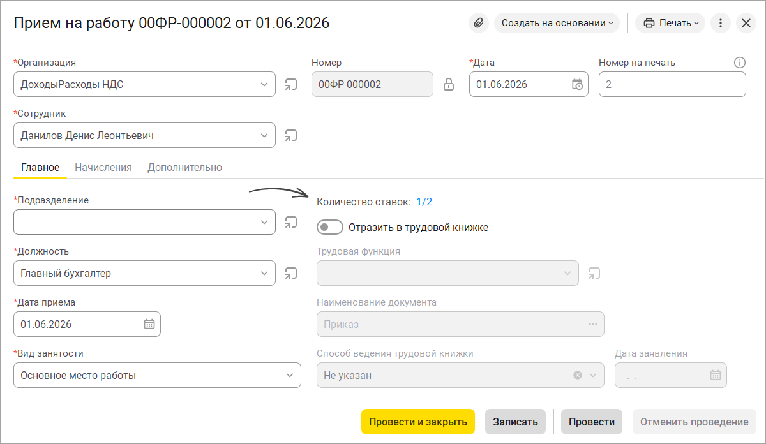Expand Способ ведения трудовой книжки dropdown
The height and width of the screenshot is (444, 766).
[593, 375]
